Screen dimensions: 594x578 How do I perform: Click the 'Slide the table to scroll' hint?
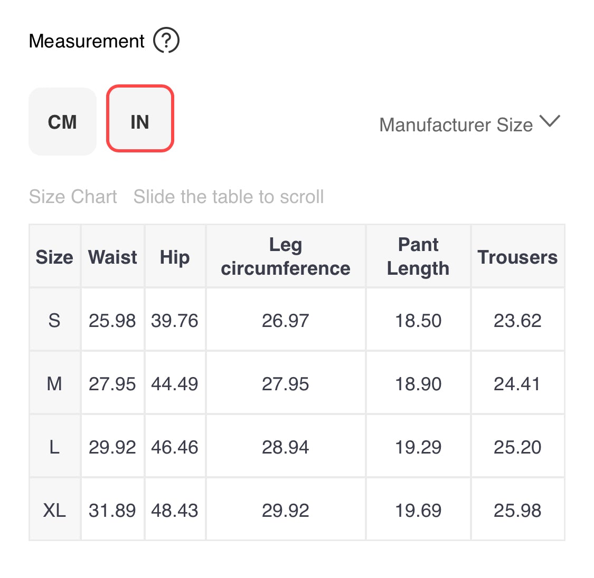[229, 197]
